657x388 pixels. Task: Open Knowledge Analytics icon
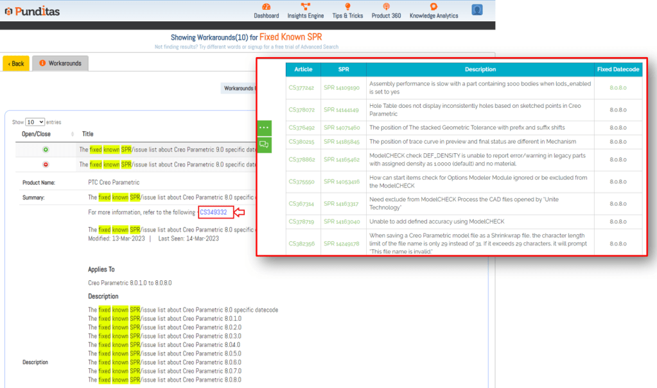click(434, 7)
